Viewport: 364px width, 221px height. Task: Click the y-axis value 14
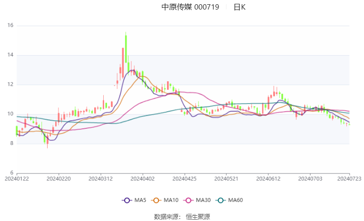10,55
